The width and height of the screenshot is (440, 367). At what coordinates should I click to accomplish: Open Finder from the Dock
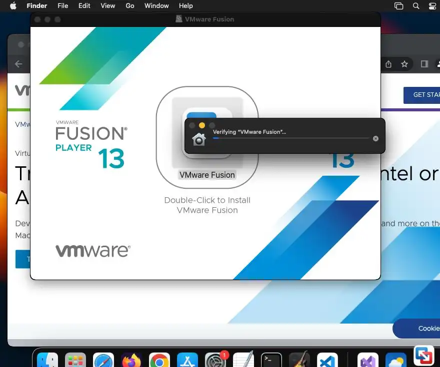tap(47, 361)
